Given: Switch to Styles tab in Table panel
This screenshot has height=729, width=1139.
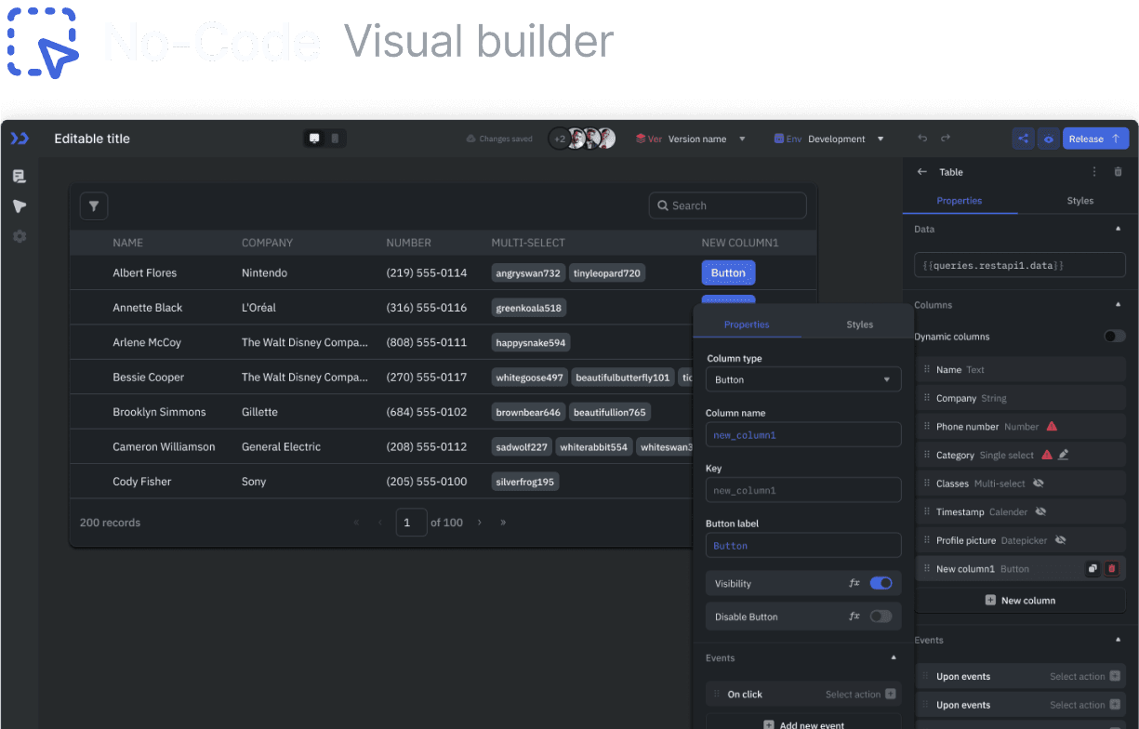Looking at the screenshot, I should [1079, 201].
